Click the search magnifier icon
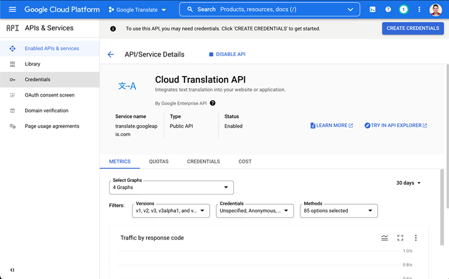Viewport: 449px width, 279px height. 190,10
